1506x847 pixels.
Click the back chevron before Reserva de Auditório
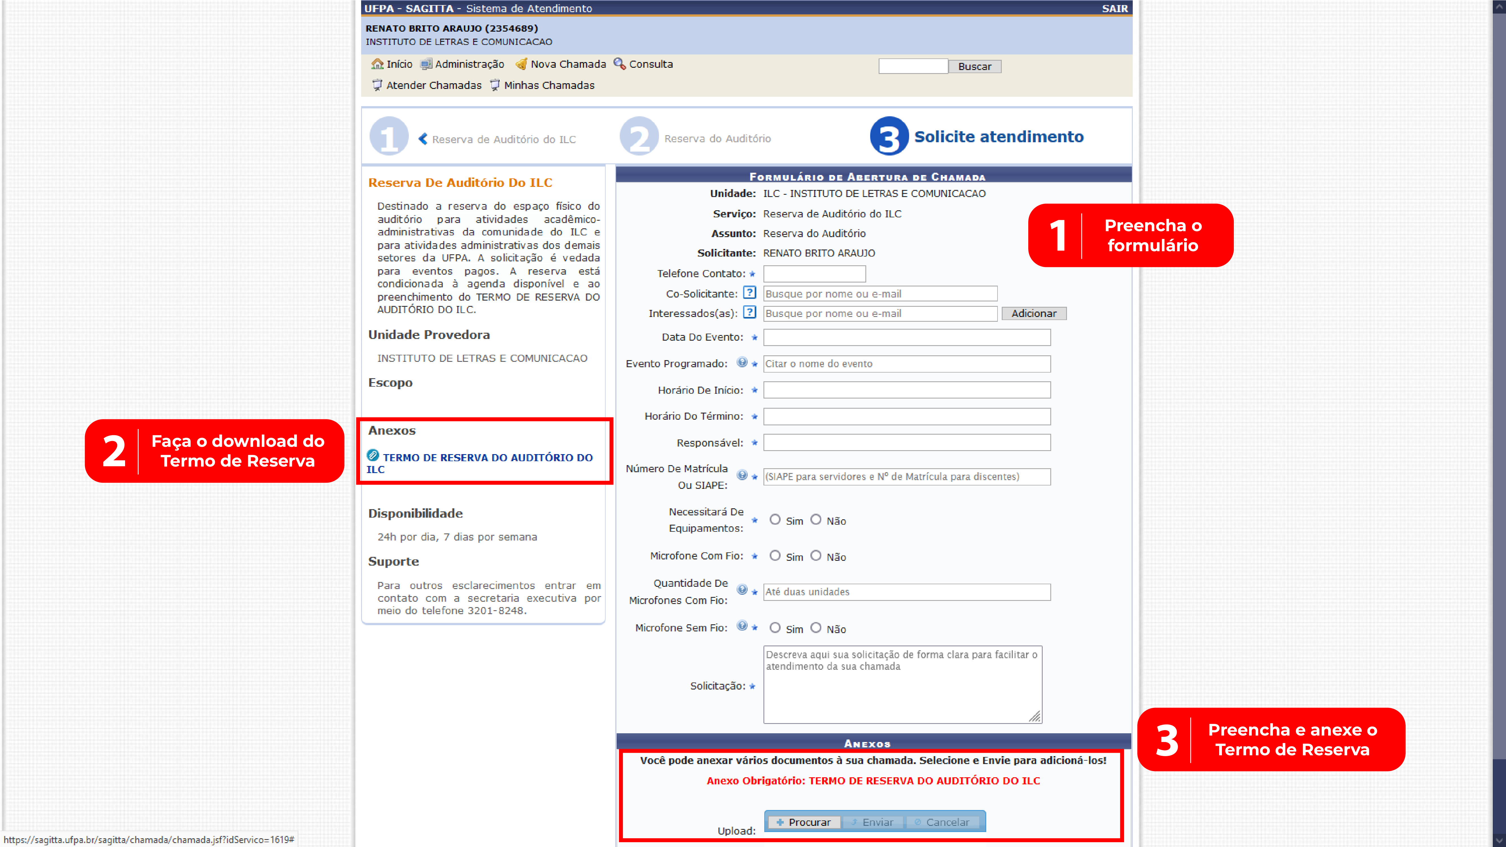tap(423, 139)
